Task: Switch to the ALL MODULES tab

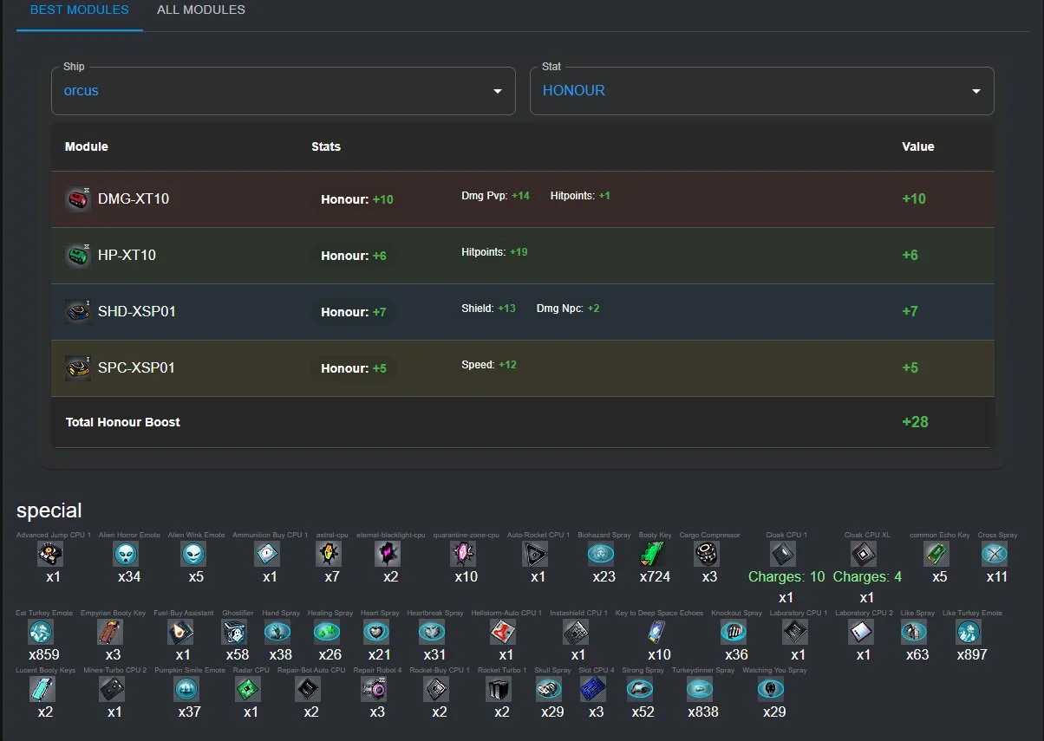Action: (200, 10)
